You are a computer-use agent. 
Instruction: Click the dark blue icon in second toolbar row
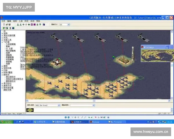[x=13, y=28]
